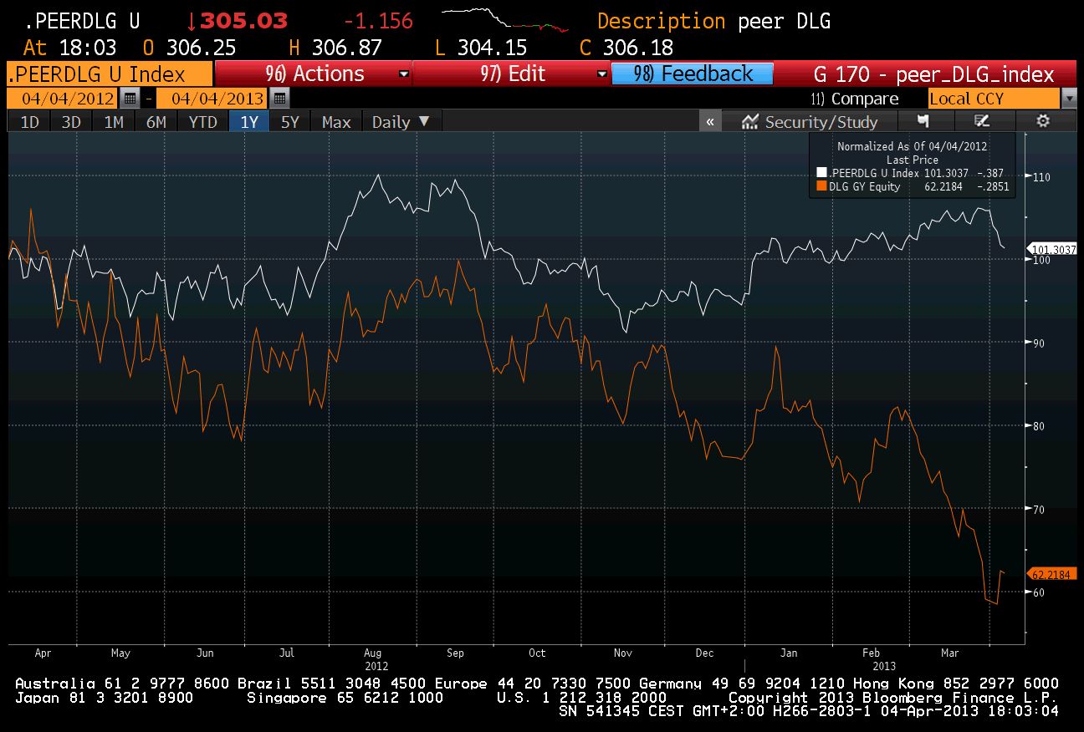Click the G 170 - peer_DLG_index title
This screenshot has height=732, width=1084.
point(933,74)
